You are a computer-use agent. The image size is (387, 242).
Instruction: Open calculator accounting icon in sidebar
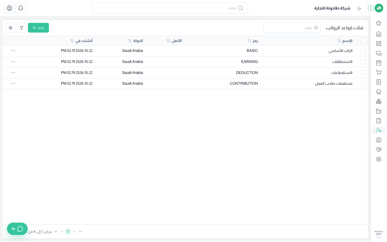coord(379,121)
